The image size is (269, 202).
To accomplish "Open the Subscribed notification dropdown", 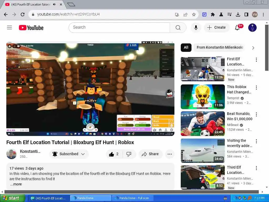I will click(x=69, y=154).
